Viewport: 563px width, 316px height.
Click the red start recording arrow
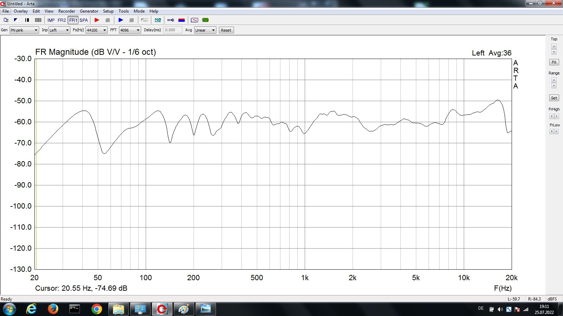pyautogui.click(x=97, y=20)
